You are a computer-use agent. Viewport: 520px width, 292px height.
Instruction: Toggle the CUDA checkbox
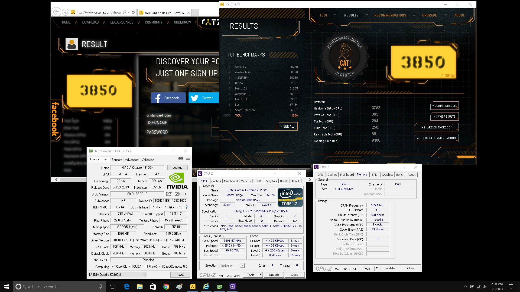click(x=131, y=267)
